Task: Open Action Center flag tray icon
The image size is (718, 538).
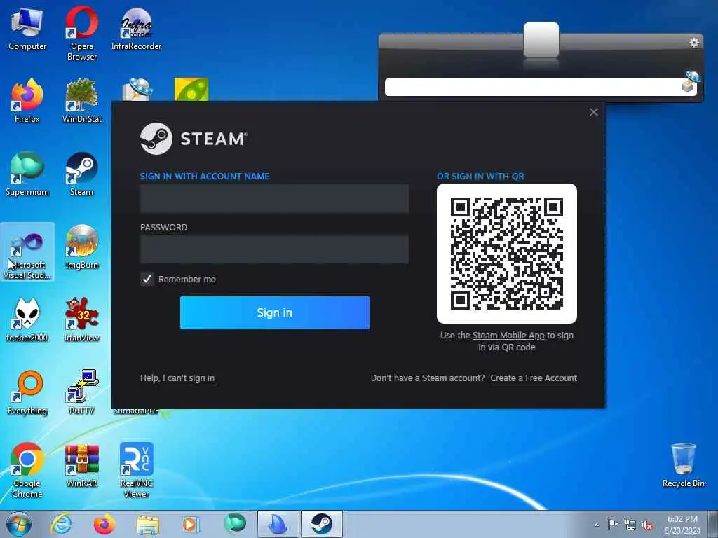Action: 613,524
